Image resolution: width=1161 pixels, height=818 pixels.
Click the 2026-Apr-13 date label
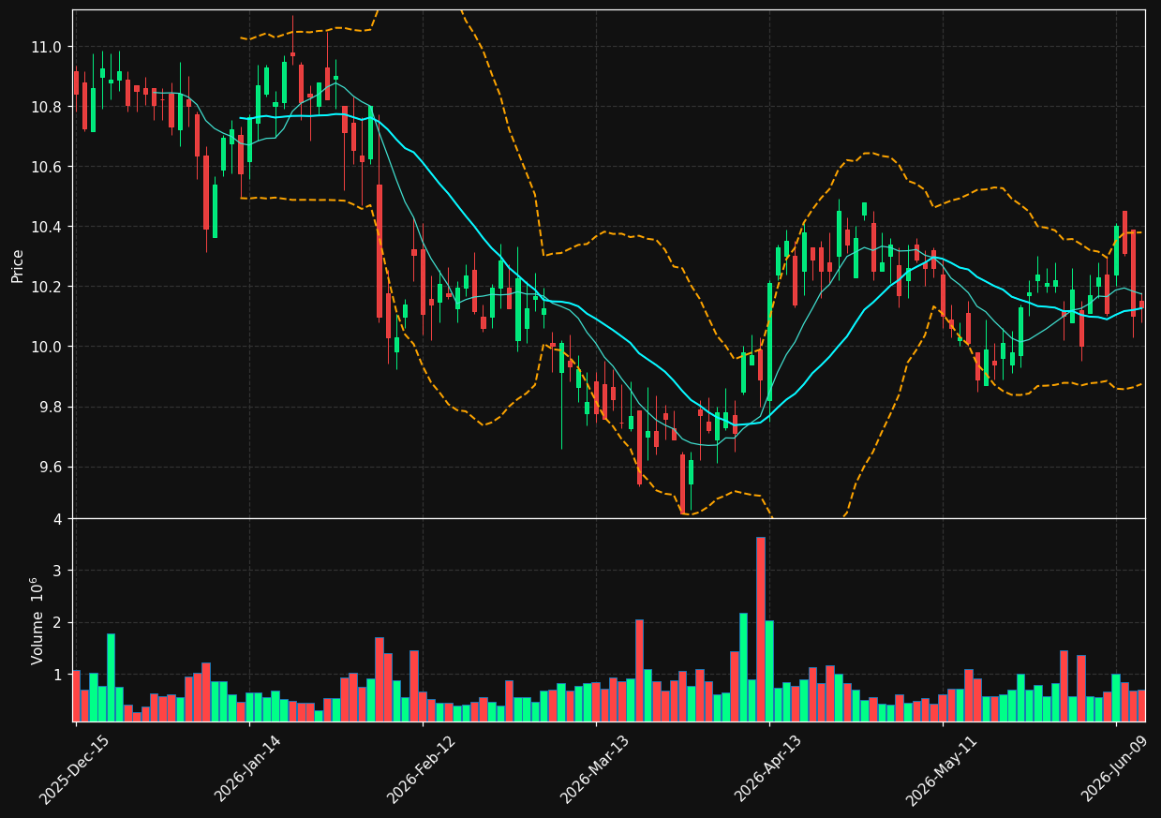click(768, 769)
